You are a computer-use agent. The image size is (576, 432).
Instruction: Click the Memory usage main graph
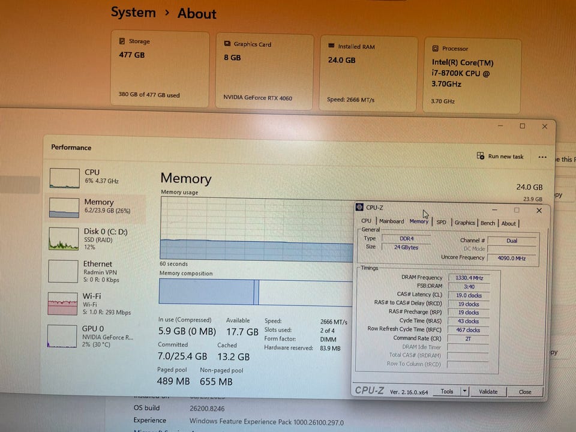[x=256, y=229]
